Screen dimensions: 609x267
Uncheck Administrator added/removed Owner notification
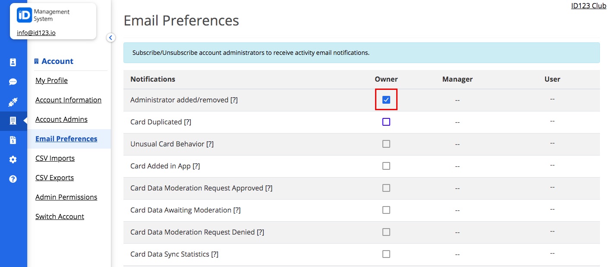click(x=386, y=99)
